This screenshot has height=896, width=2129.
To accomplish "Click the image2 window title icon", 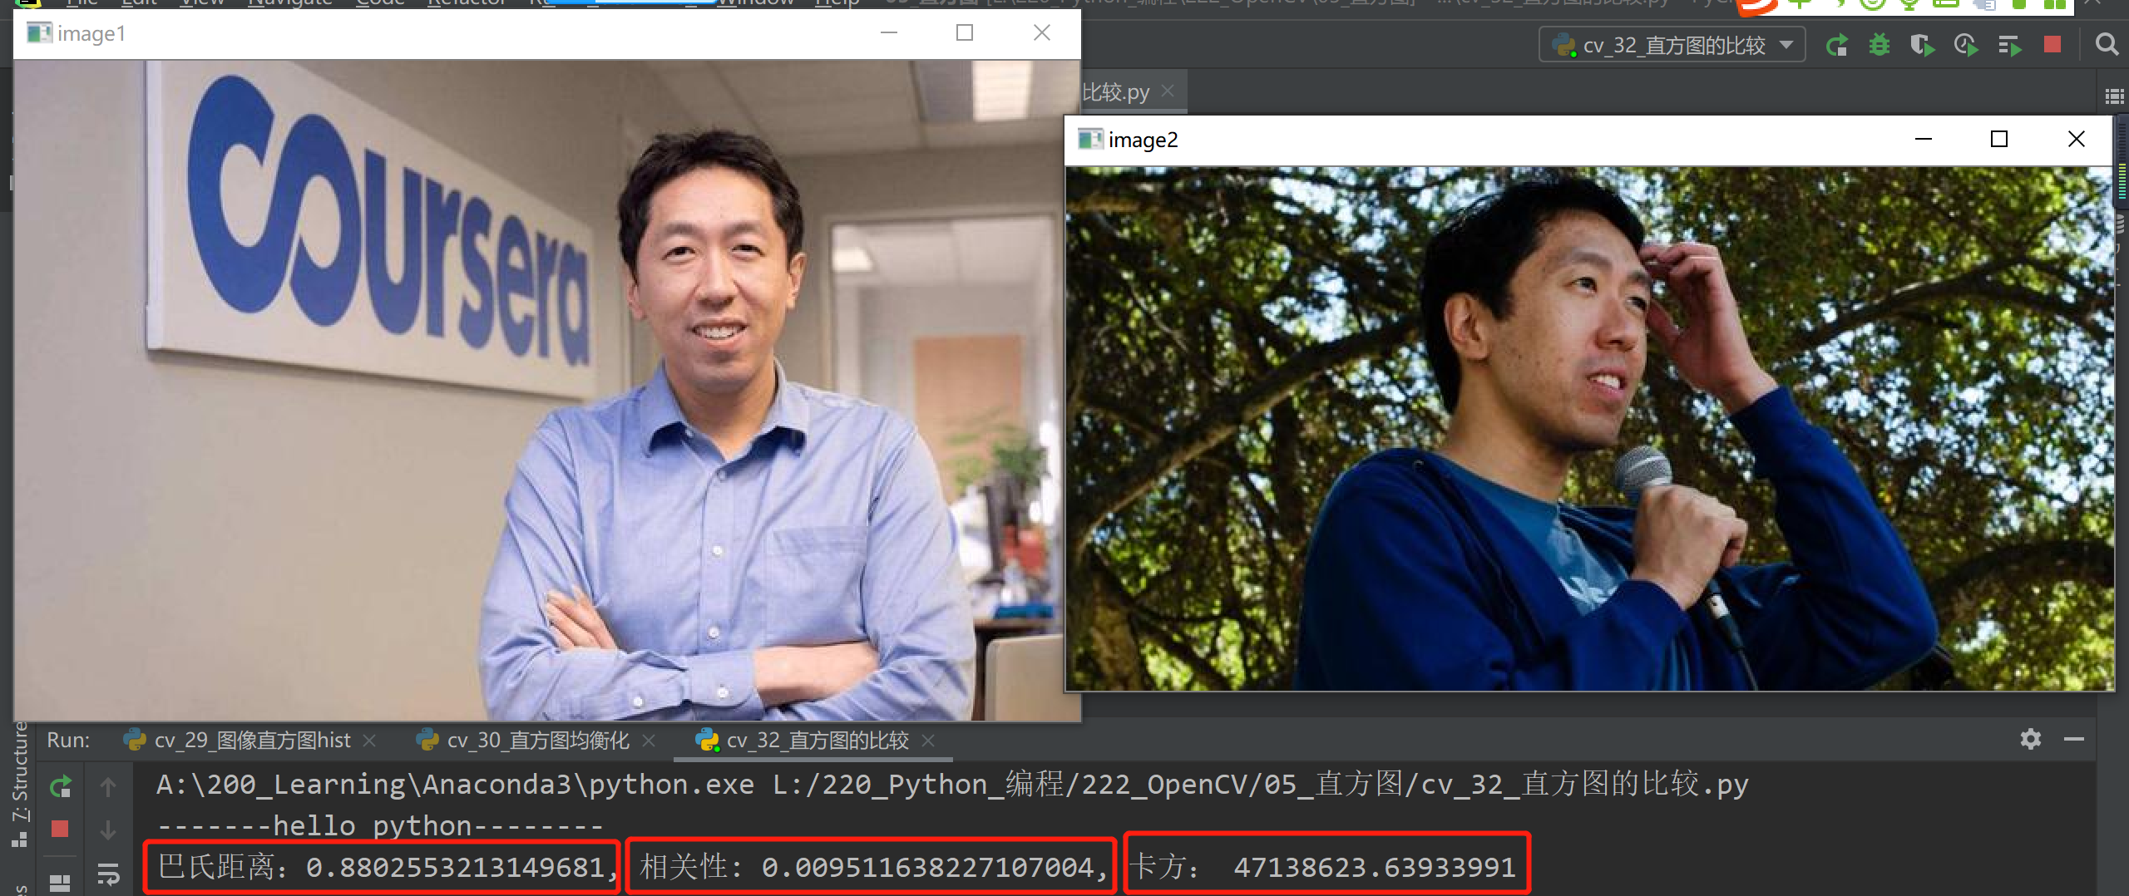I will pyautogui.click(x=1089, y=139).
